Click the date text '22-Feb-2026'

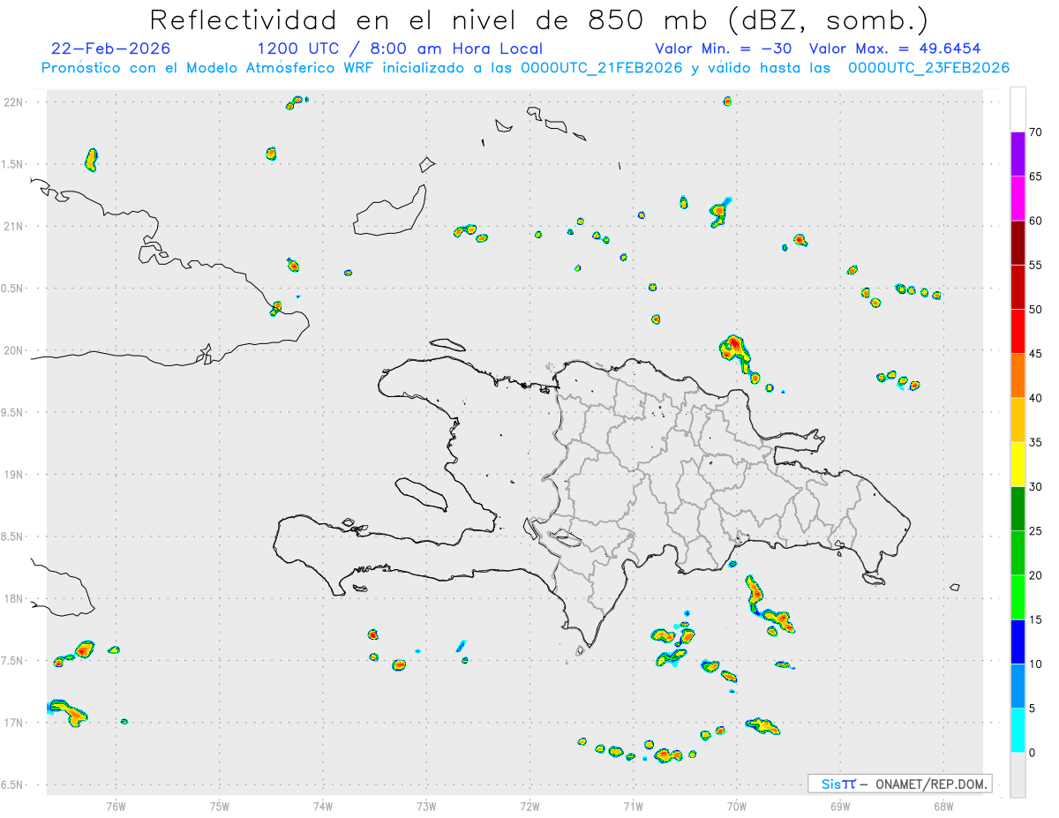(111, 49)
